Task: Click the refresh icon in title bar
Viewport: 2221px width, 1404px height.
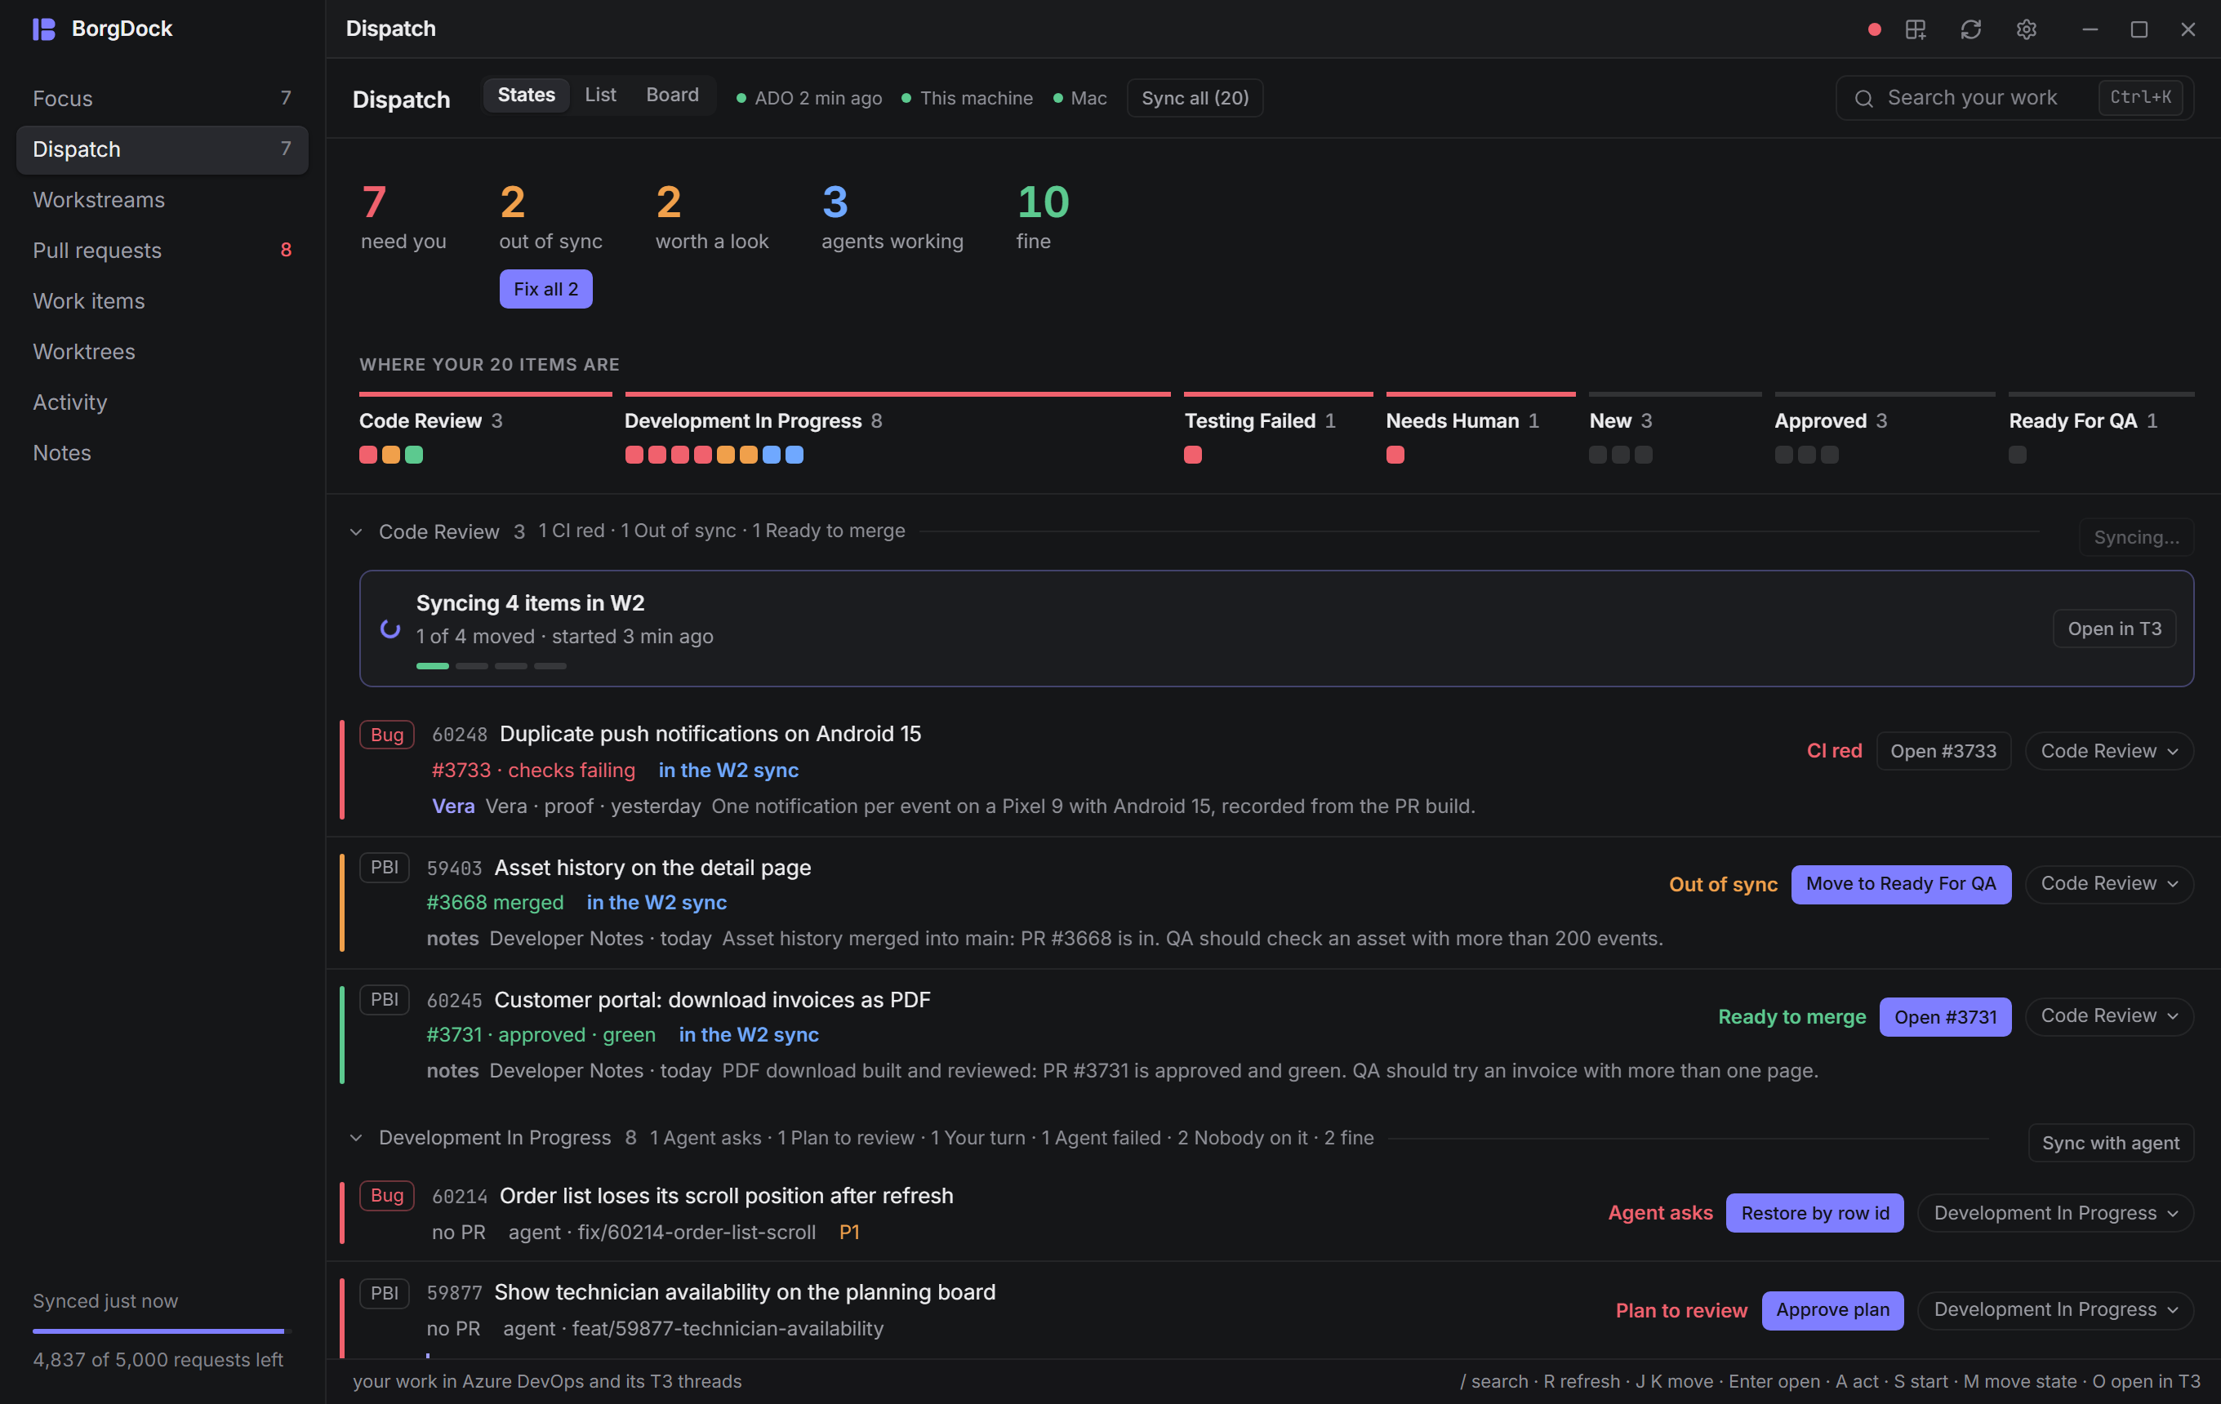Action: pos(1971,29)
